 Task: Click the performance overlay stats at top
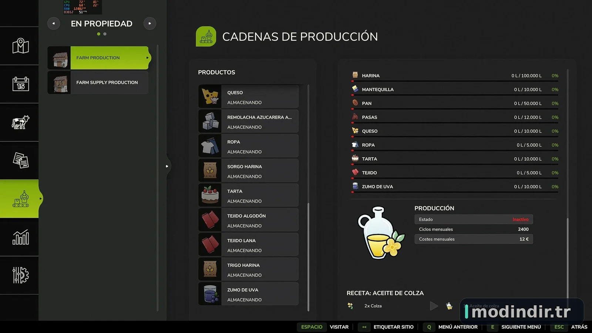point(82,7)
